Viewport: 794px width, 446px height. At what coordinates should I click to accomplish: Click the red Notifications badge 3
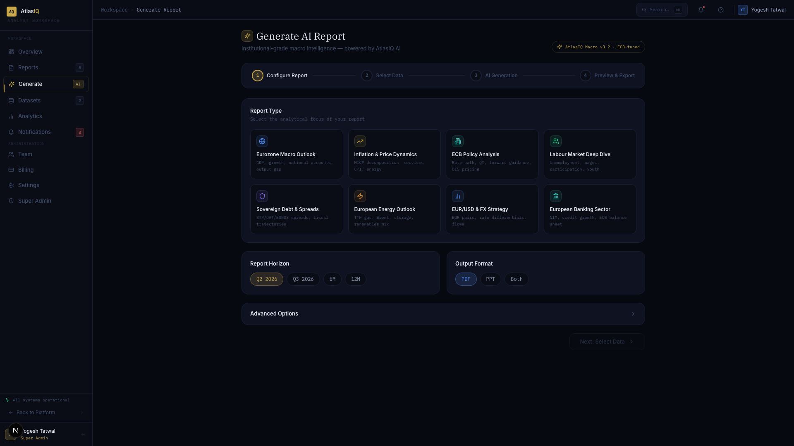80,132
